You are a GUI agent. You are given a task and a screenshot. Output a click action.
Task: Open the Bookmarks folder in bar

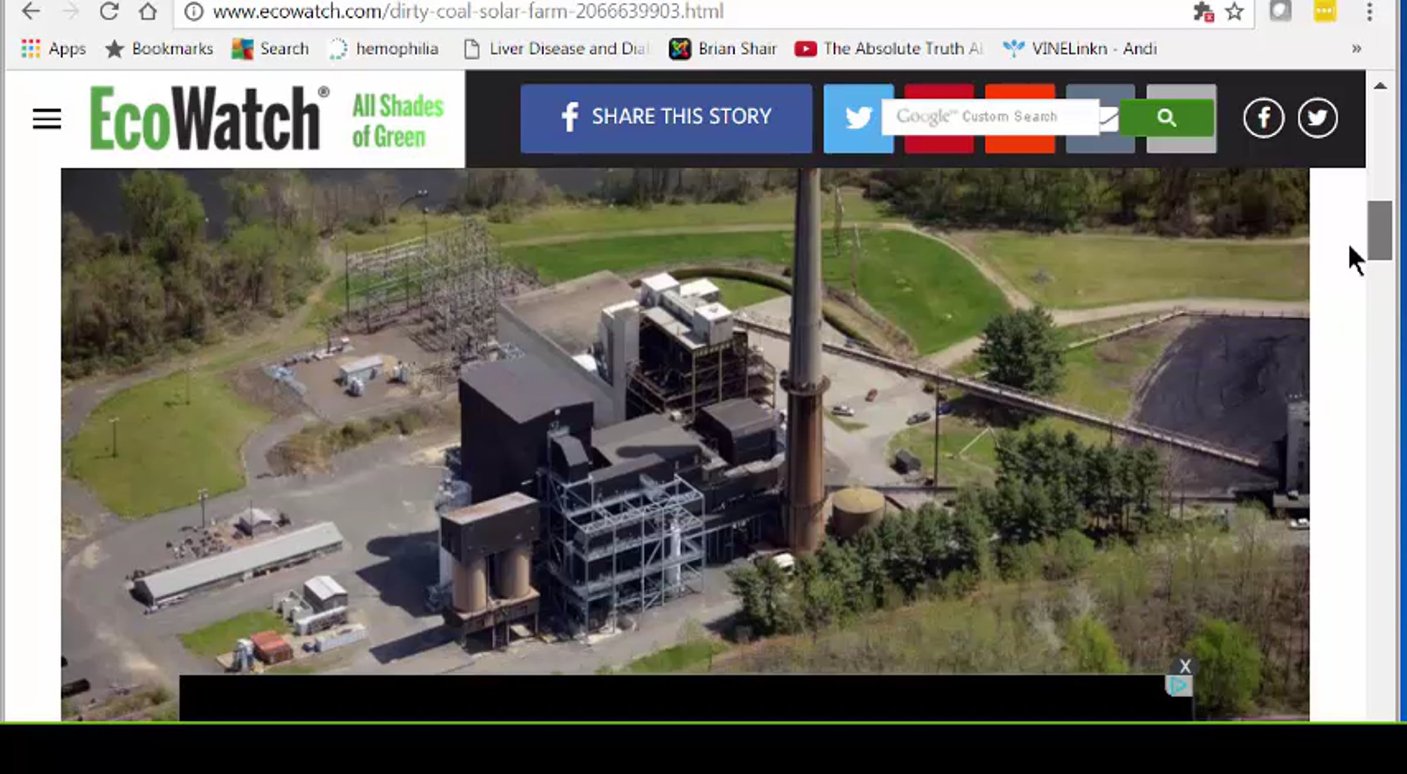pos(159,49)
